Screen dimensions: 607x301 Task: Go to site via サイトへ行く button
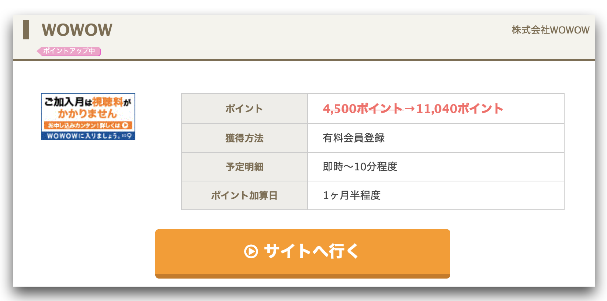point(303,254)
